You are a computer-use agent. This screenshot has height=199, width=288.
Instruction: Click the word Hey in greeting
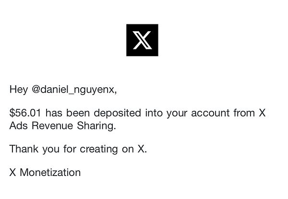pos(19,90)
